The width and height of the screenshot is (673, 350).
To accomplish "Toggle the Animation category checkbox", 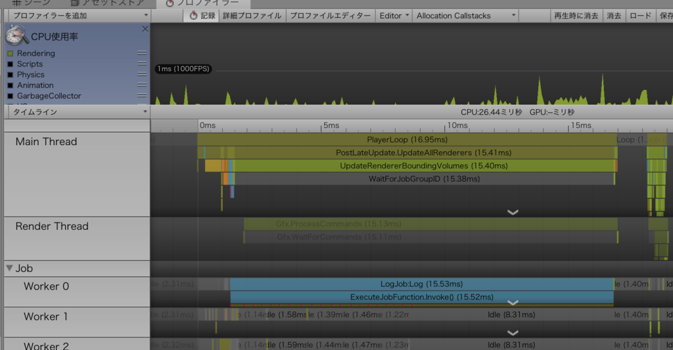I will (11, 85).
